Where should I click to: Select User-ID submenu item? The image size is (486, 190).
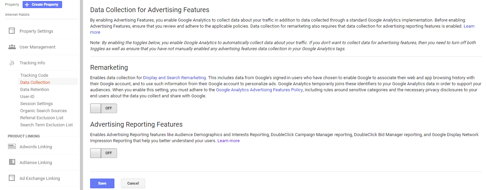coord(27,96)
